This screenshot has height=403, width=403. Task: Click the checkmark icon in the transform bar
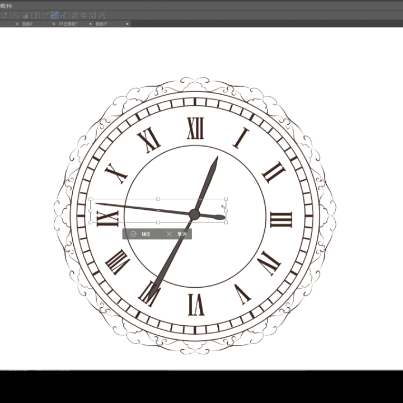(133, 234)
